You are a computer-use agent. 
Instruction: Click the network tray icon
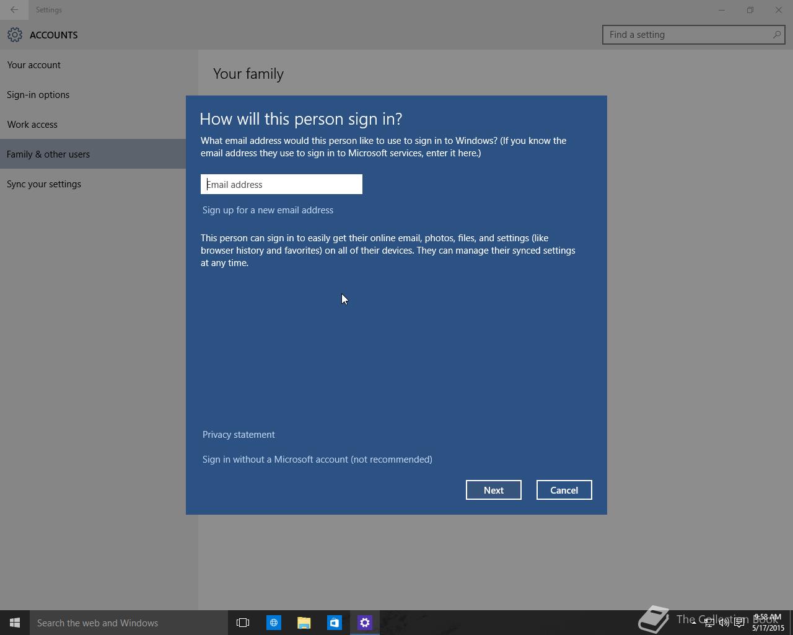[x=709, y=623]
